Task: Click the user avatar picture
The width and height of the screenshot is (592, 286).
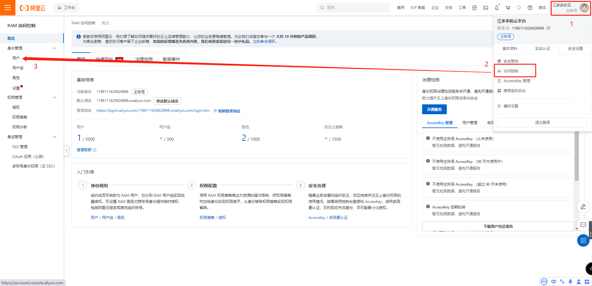Action: (x=584, y=8)
